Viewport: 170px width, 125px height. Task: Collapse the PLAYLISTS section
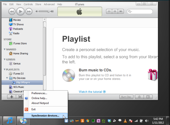click(x=5, y=69)
